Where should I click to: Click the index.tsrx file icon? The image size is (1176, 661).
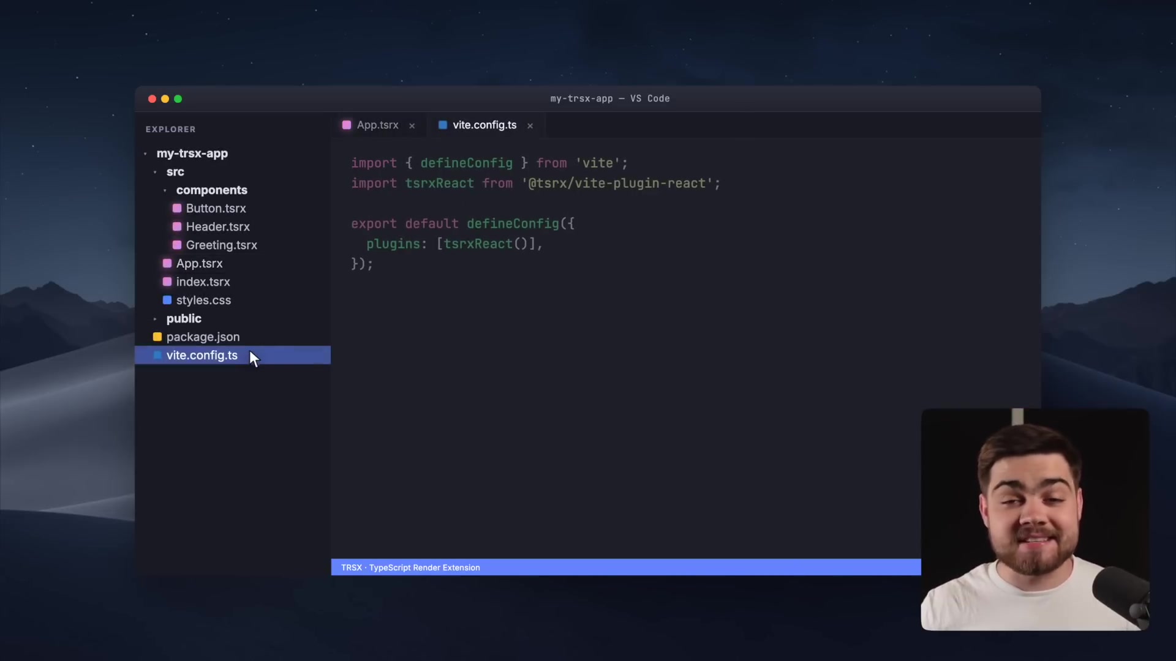pyautogui.click(x=167, y=282)
